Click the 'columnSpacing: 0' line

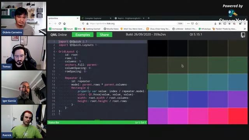click(x=77, y=68)
